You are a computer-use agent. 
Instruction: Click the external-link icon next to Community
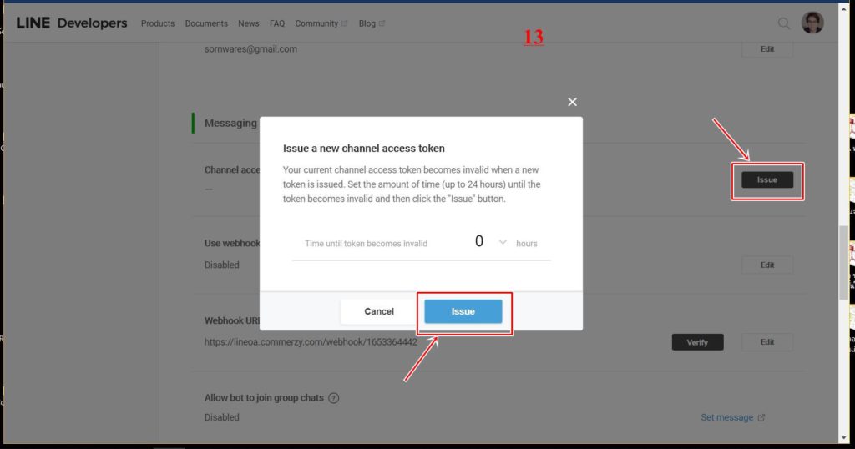click(x=345, y=23)
